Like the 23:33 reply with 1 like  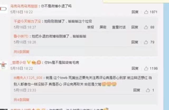tap(148, 90)
